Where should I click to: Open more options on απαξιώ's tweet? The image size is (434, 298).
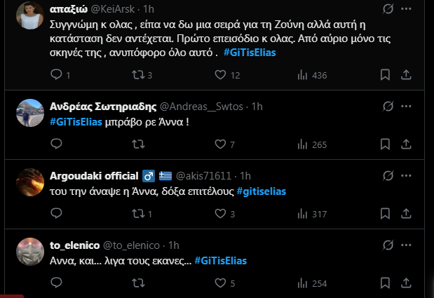[407, 10]
